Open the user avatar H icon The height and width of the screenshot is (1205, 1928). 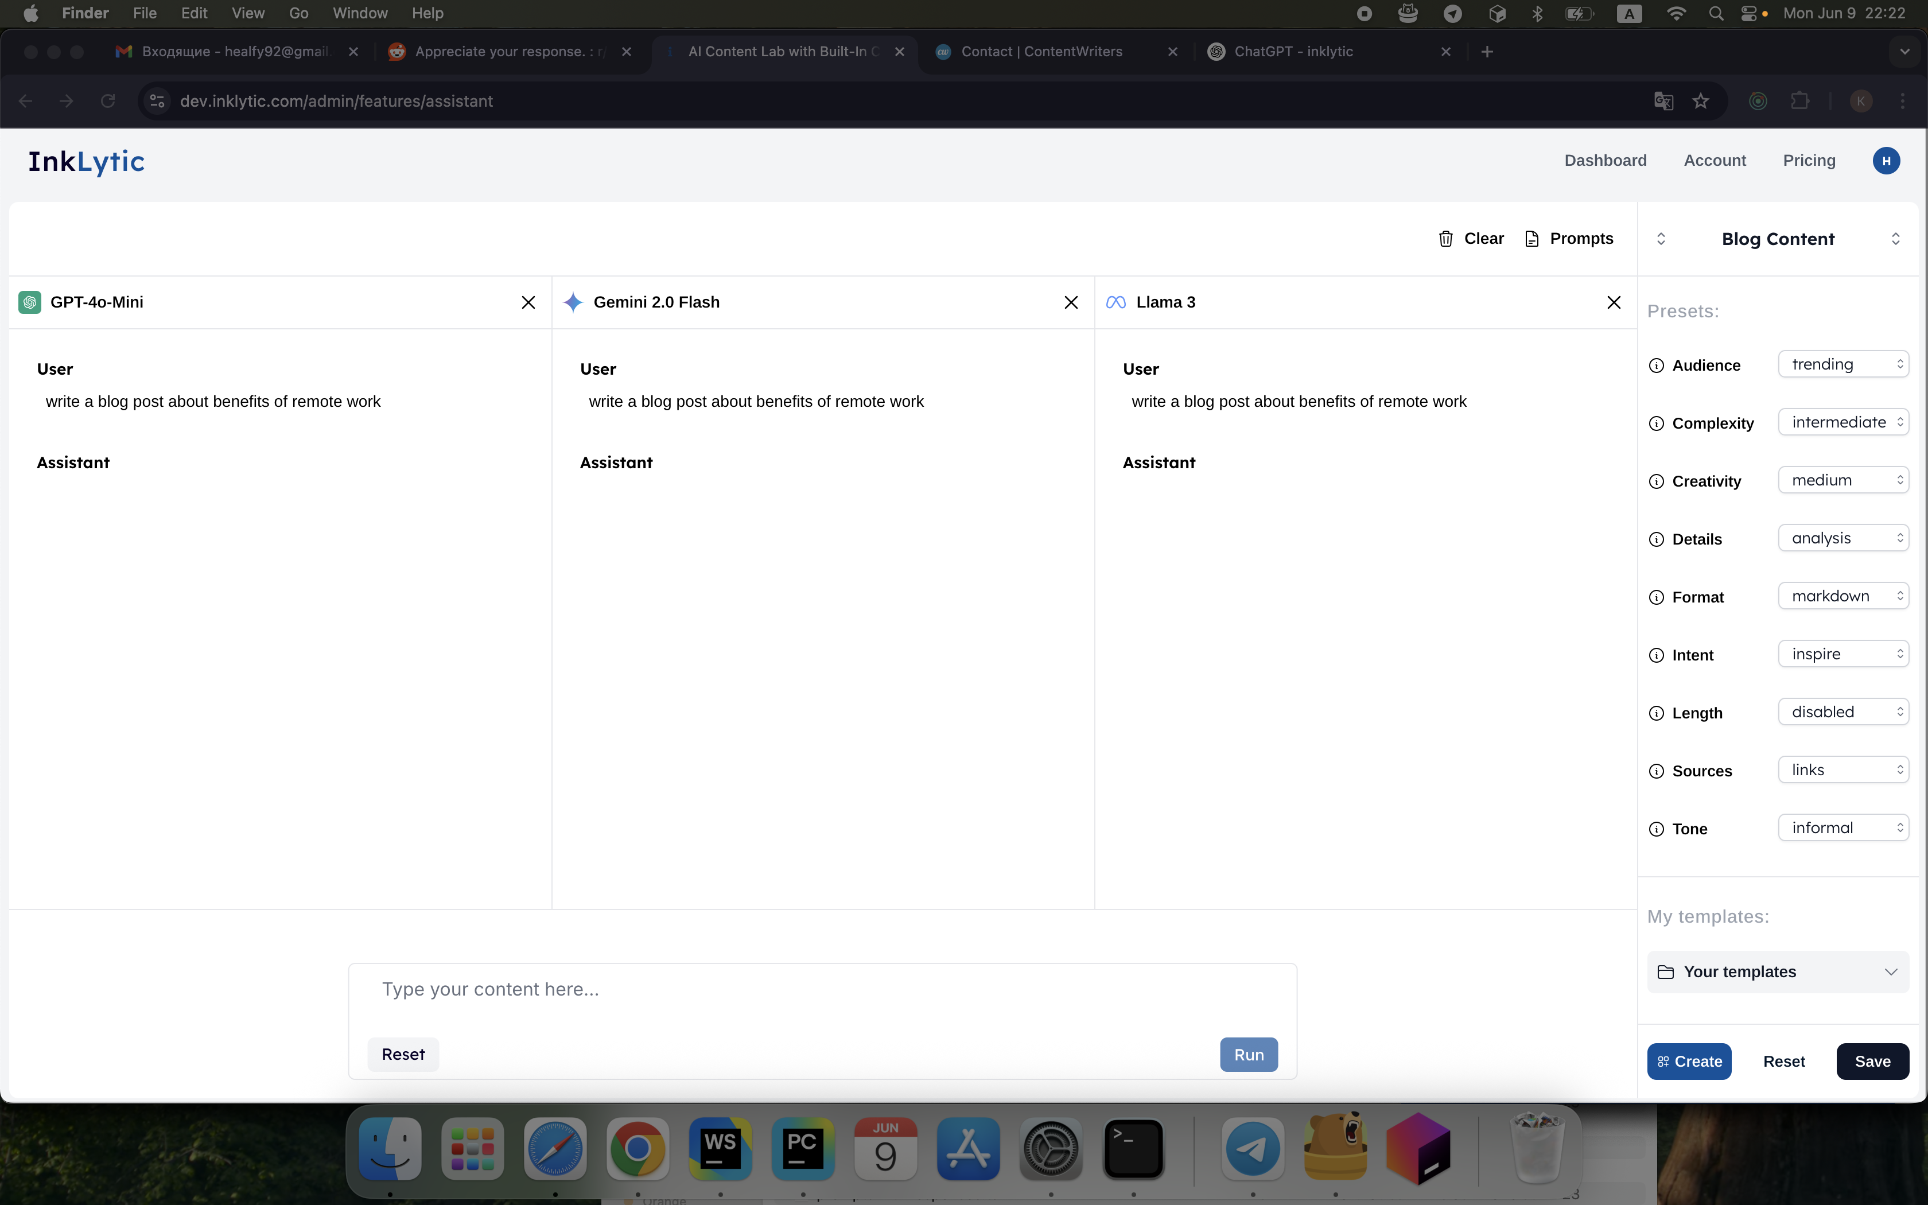pyautogui.click(x=1886, y=161)
